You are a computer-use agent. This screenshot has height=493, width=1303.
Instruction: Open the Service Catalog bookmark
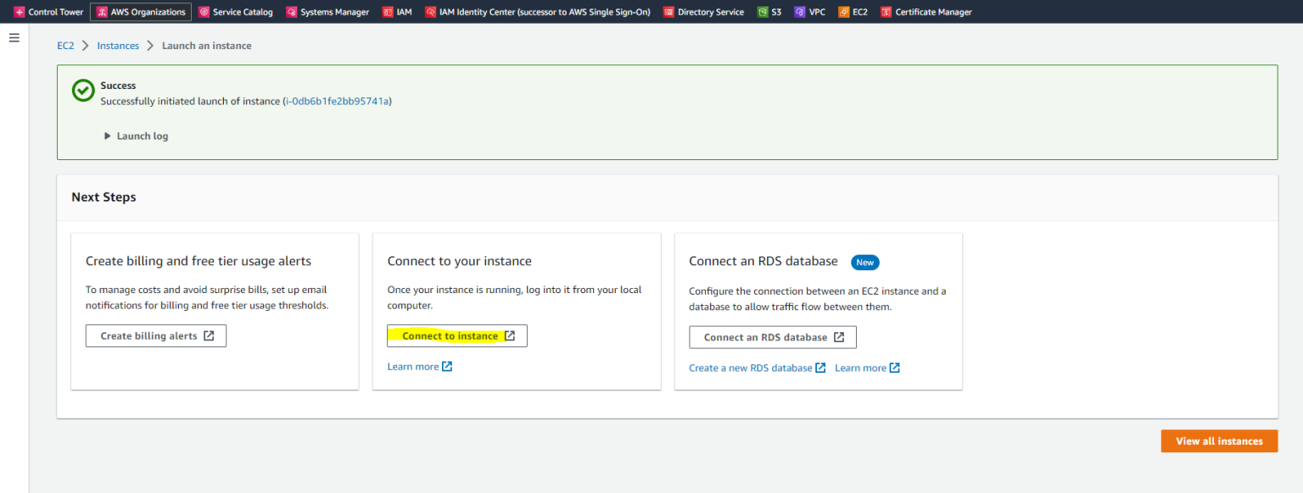235,11
